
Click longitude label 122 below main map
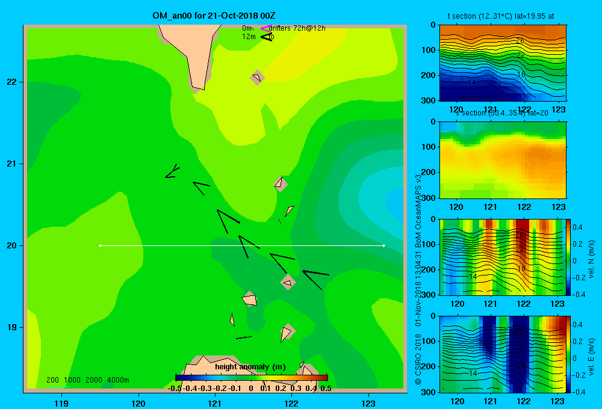pyautogui.click(x=291, y=403)
